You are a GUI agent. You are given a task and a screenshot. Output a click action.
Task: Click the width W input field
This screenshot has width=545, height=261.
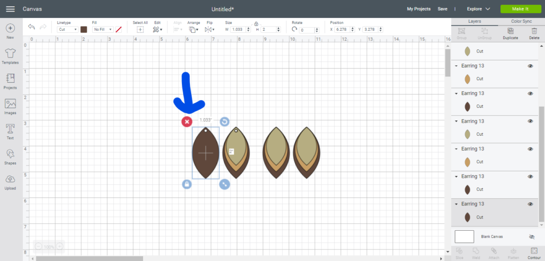coord(238,30)
